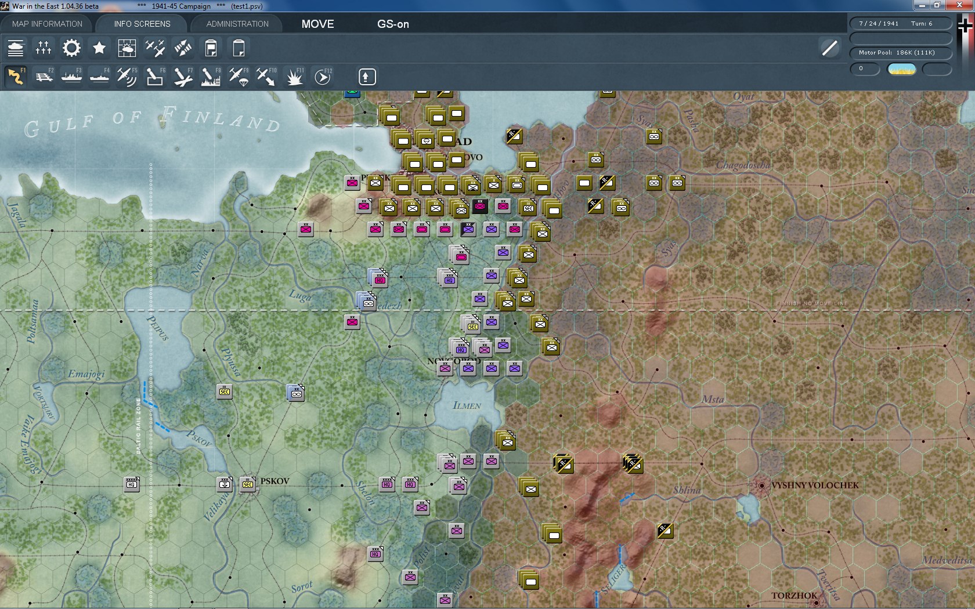Click the up-arrow box toolbar icon

367,77
